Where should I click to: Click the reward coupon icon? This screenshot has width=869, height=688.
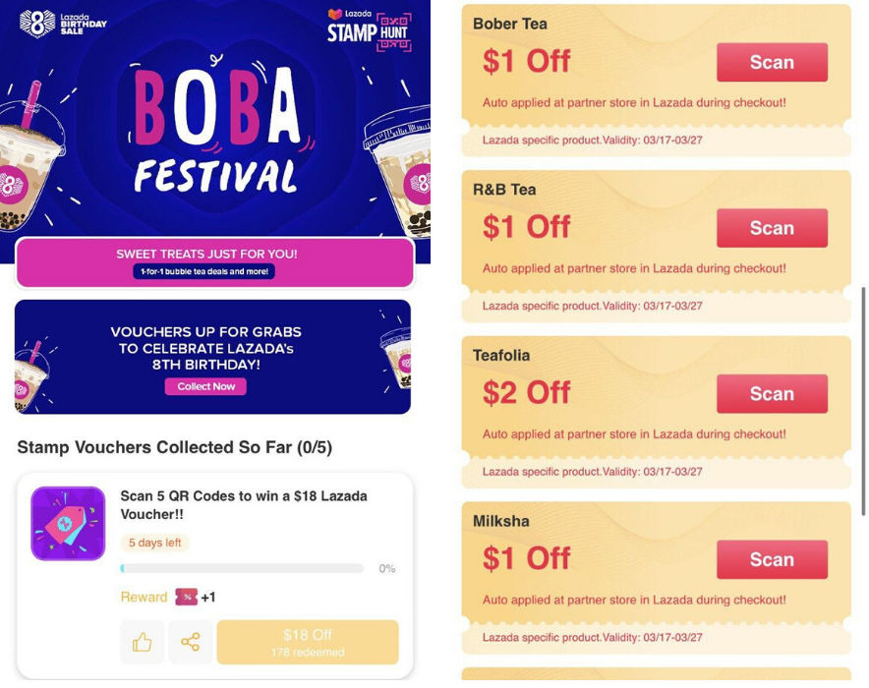186,597
